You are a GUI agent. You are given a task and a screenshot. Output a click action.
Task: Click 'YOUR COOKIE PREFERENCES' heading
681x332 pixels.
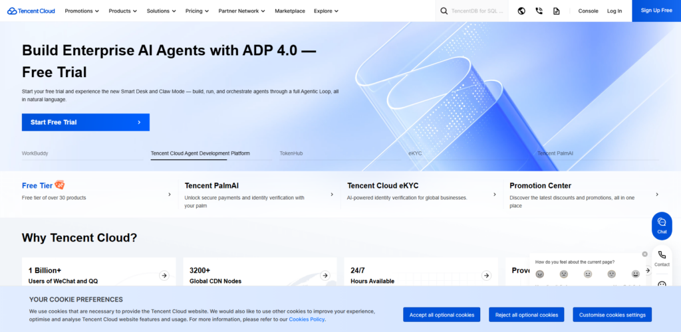point(76,299)
